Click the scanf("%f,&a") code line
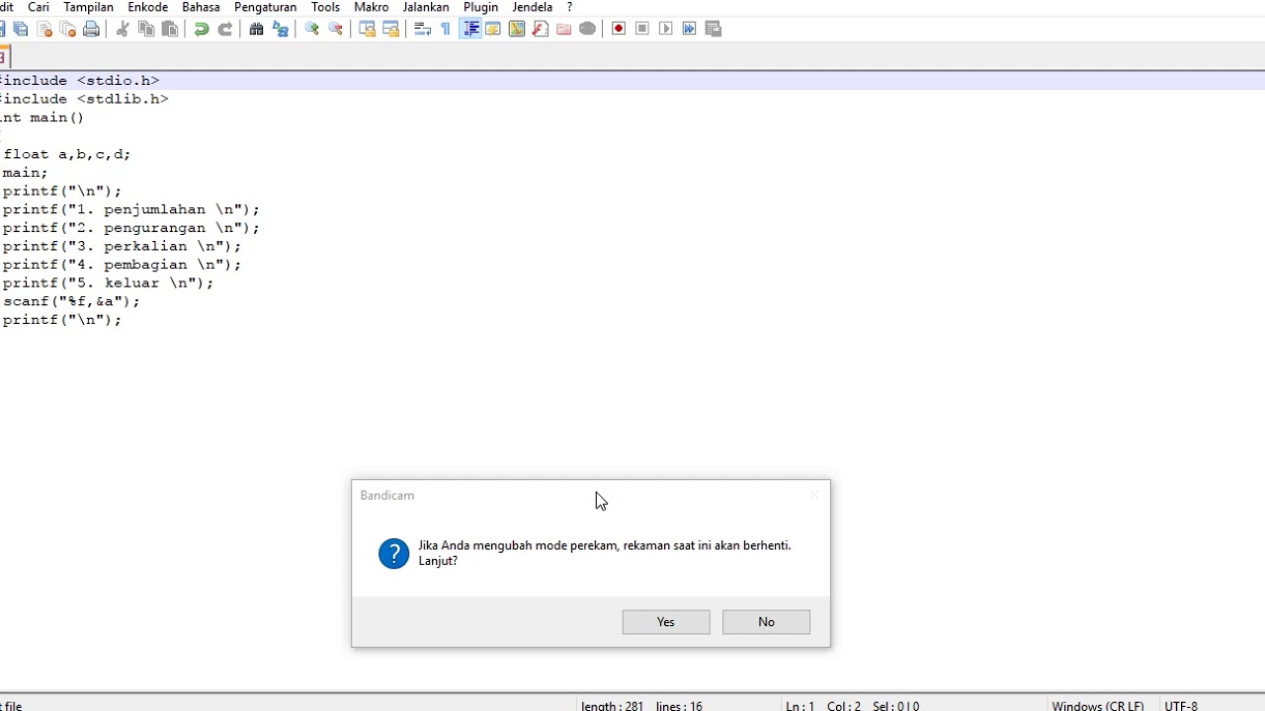1265x711 pixels. click(71, 301)
